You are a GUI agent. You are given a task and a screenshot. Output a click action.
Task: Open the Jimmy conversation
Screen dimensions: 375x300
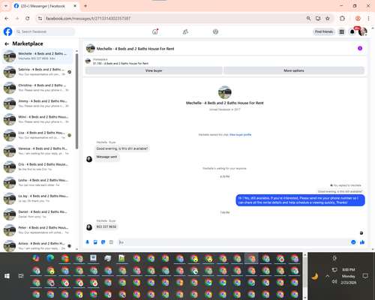tap(37, 103)
